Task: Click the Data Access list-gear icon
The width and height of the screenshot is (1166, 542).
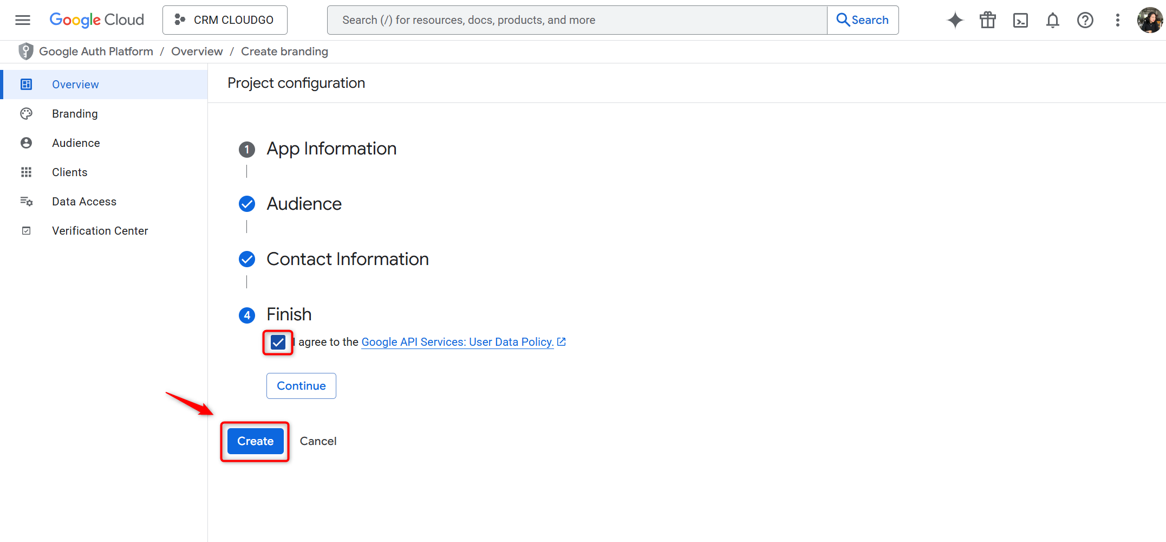Action: click(x=27, y=201)
